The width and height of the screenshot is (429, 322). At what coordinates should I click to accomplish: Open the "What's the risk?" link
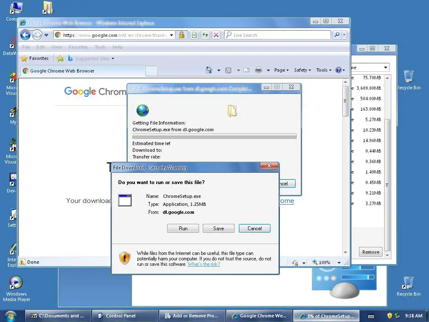pyautogui.click(x=204, y=264)
